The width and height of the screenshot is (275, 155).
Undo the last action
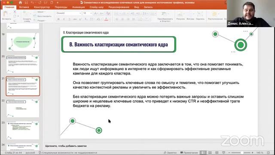tap(33, 3)
